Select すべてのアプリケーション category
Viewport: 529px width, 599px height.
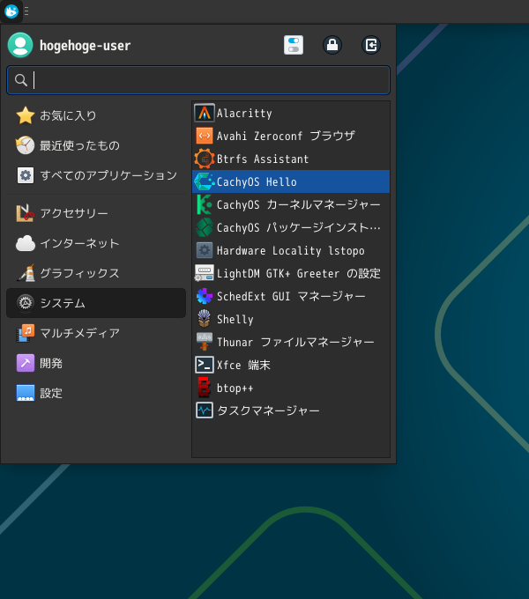click(x=96, y=175)
